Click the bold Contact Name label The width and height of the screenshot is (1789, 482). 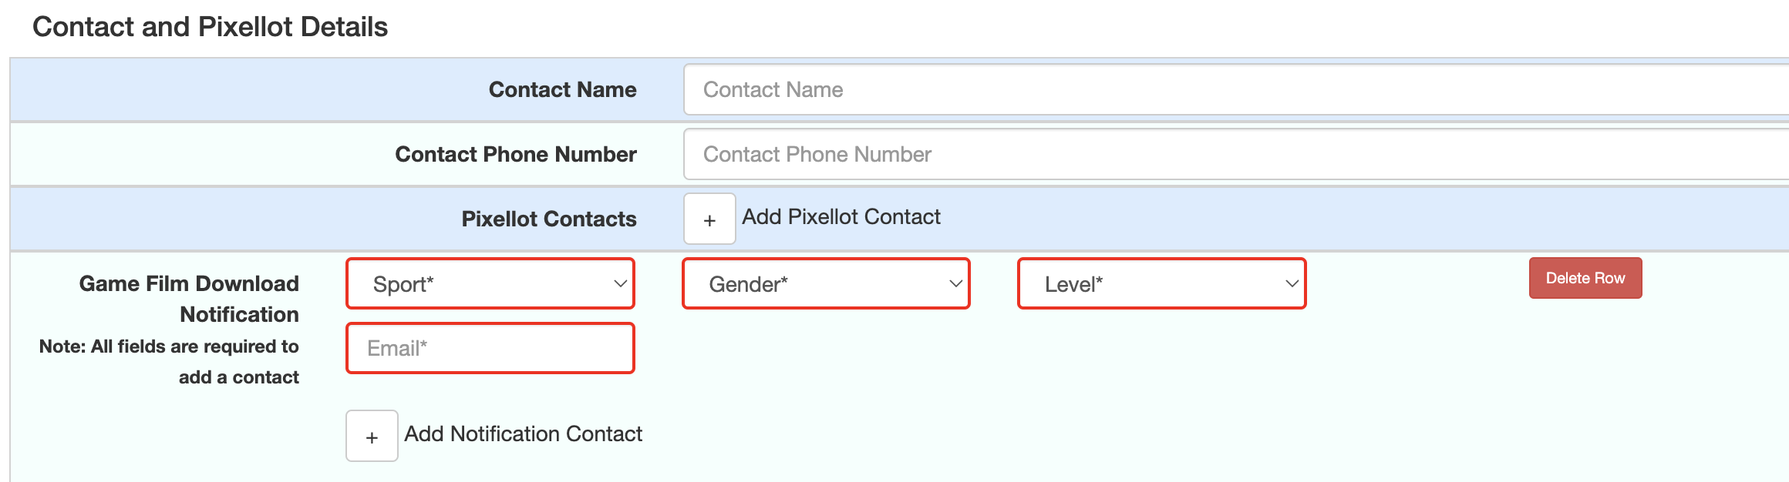click(x=563, y=89)
